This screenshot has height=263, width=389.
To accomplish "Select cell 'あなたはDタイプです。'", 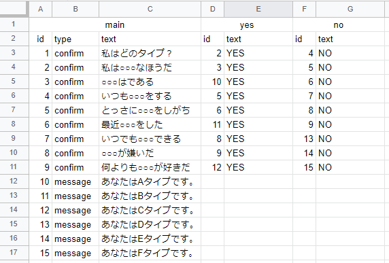I will [150, 224].
